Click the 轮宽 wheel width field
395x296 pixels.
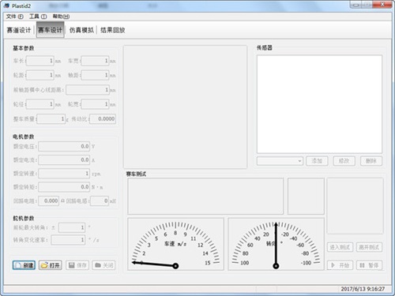[x=95, y=104]
